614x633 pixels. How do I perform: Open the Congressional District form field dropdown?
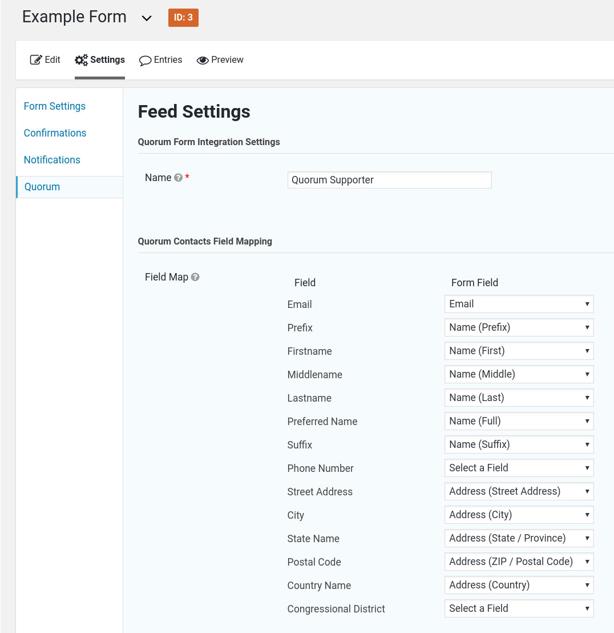519,608
